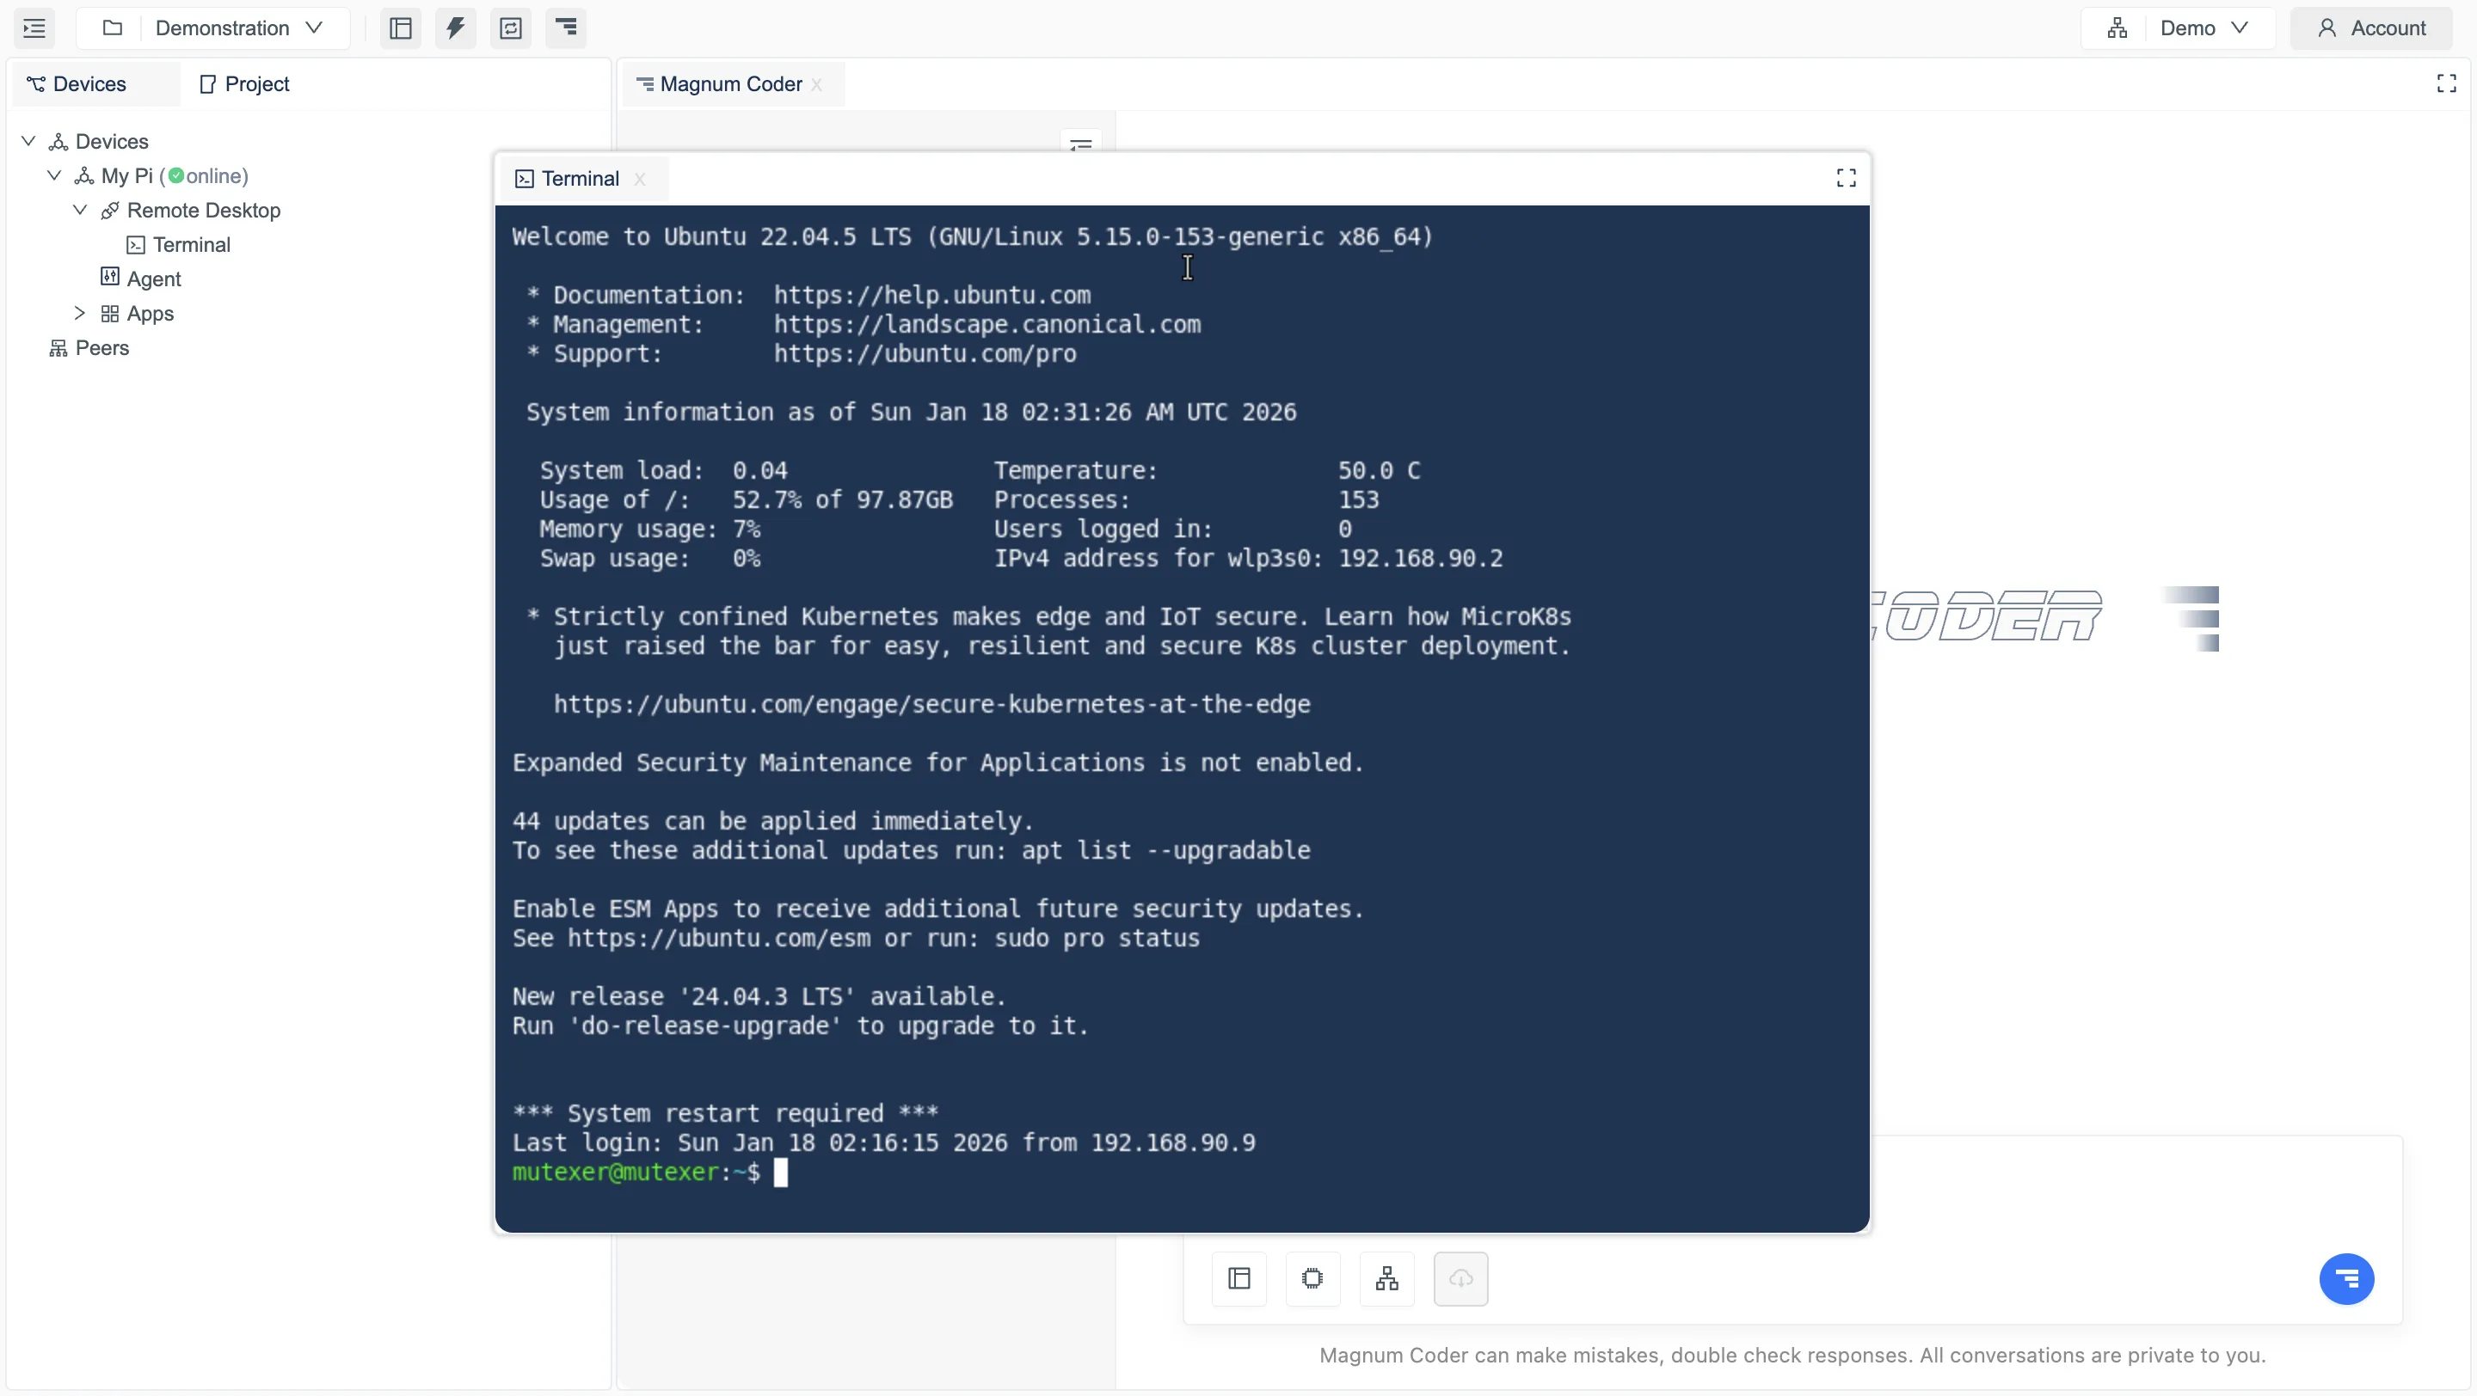Select the Agent item under My Pi

pyautogui.click(x=154, y=279)
